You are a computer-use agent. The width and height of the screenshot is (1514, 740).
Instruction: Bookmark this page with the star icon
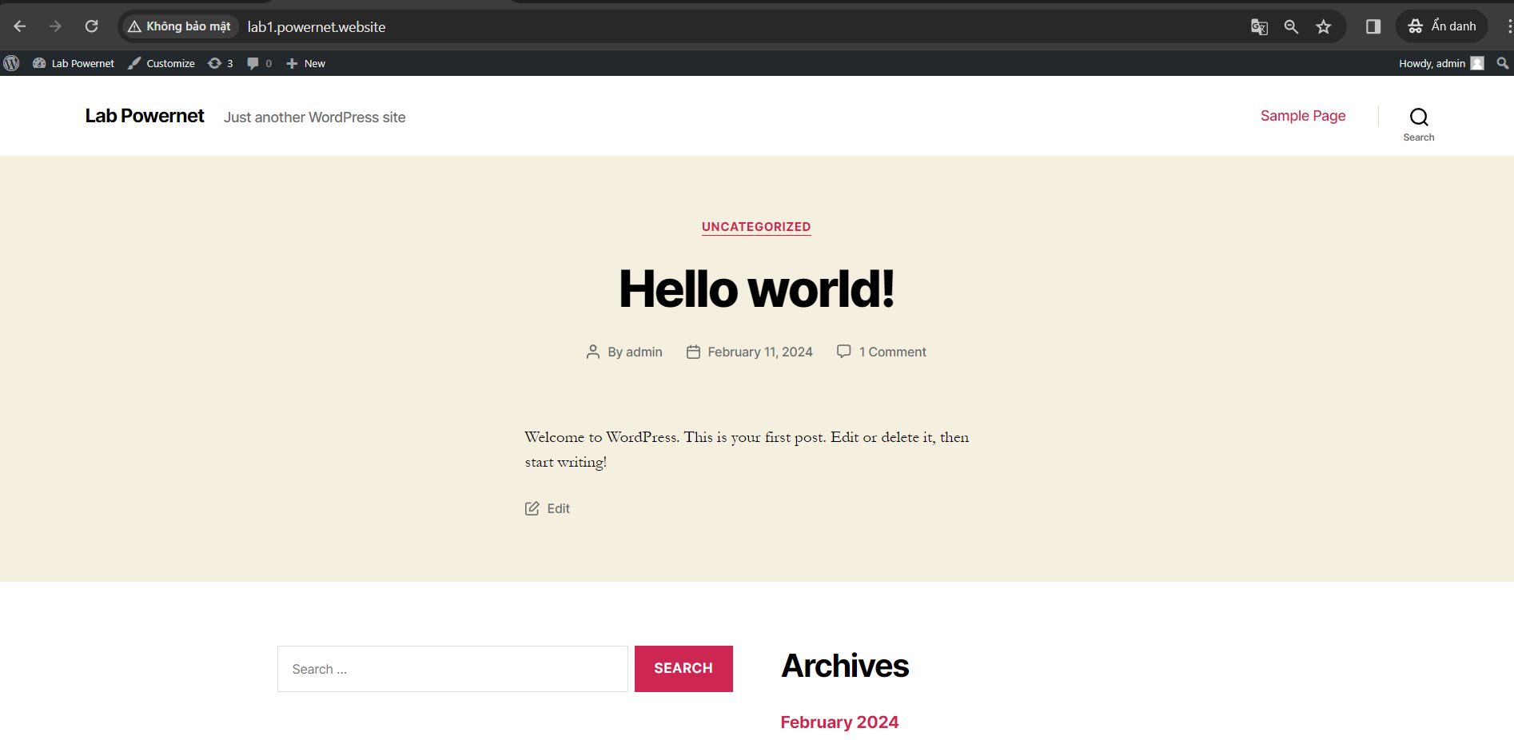[1324, 26]
